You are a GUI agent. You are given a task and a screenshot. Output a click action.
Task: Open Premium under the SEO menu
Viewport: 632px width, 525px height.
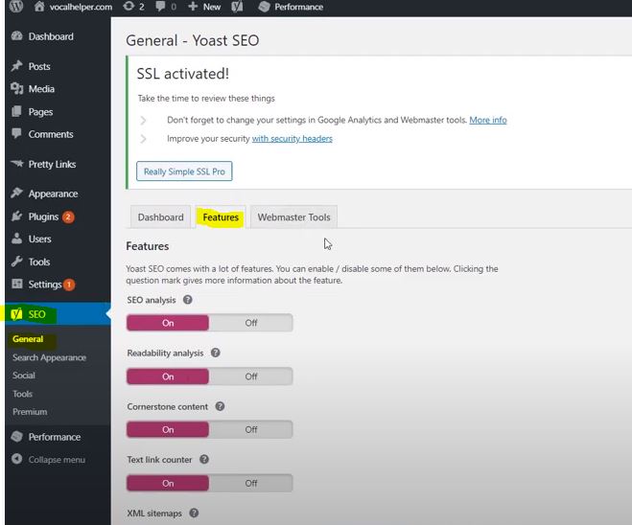point(30,411)
